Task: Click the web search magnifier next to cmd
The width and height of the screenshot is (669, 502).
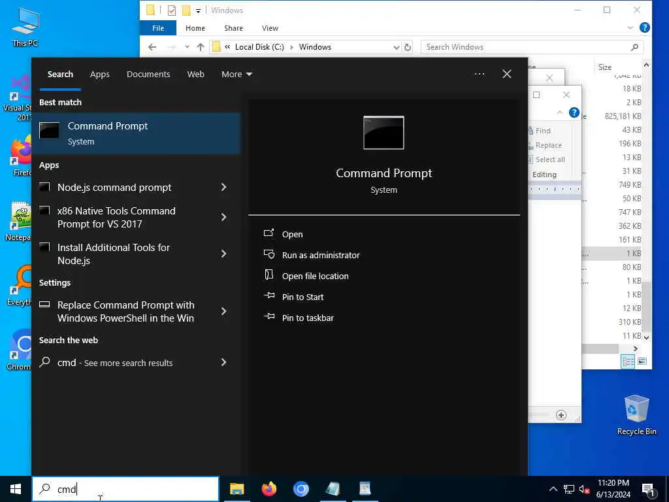Action: [45, 362]
